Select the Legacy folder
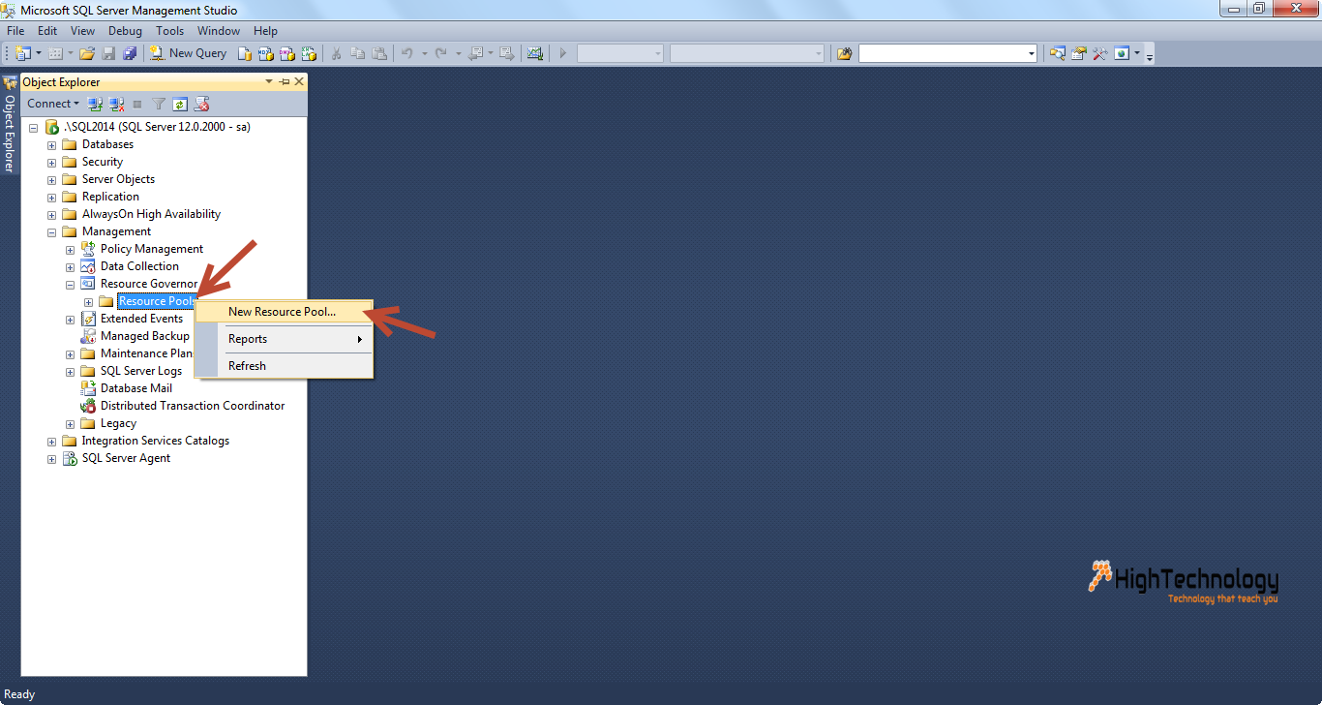This screenshot has height=705, width=1322. click(x=118, y=423)
